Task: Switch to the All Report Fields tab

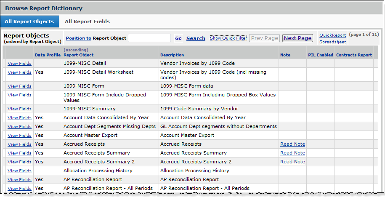Action: [x=87, y=21]
